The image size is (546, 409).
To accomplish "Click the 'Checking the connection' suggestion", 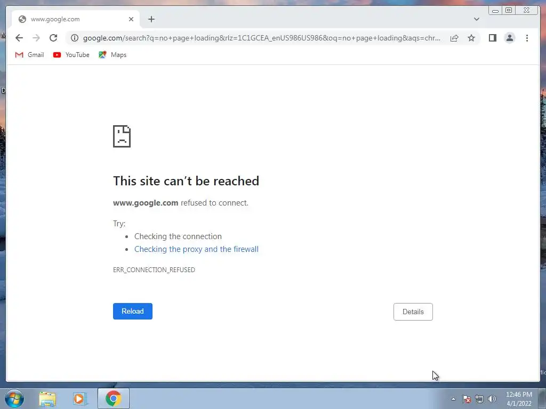I will (x=178, y=236).
